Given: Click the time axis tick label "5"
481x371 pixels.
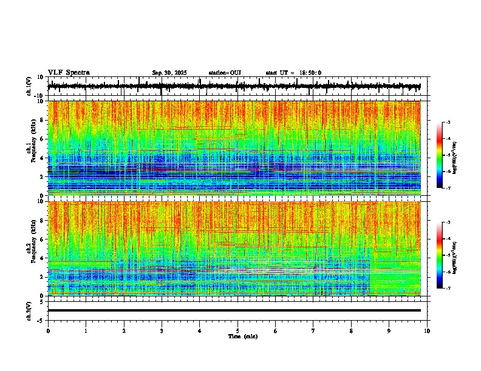Looking at the screenshot, I should 237,331.
